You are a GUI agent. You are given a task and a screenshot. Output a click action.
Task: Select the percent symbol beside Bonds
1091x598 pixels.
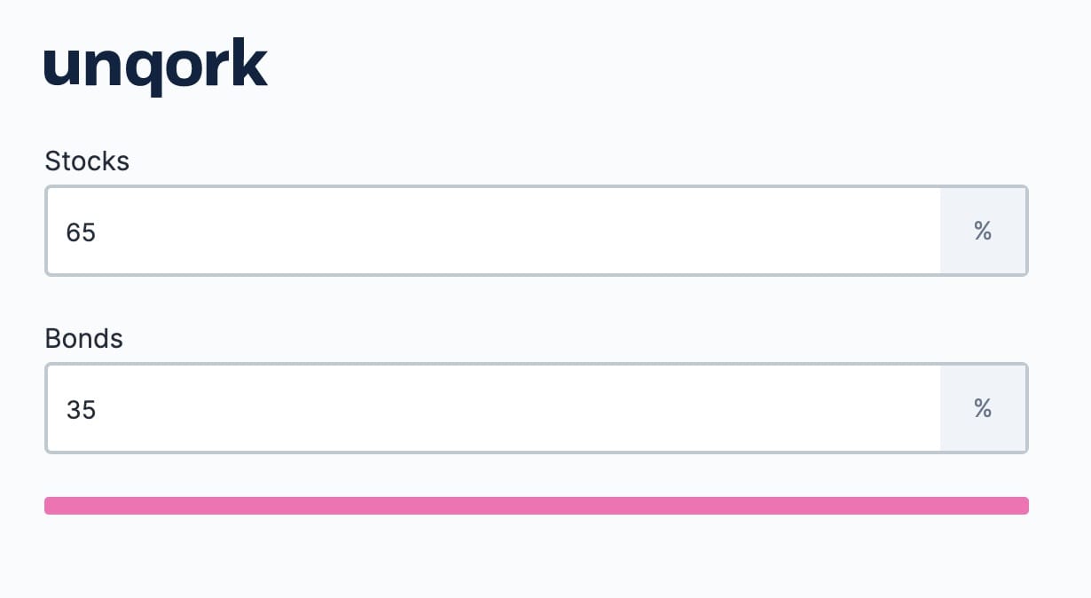tap(983, 408)
